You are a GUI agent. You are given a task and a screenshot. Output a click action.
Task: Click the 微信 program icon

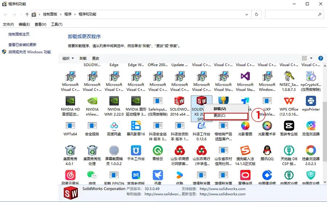[92, 175]
